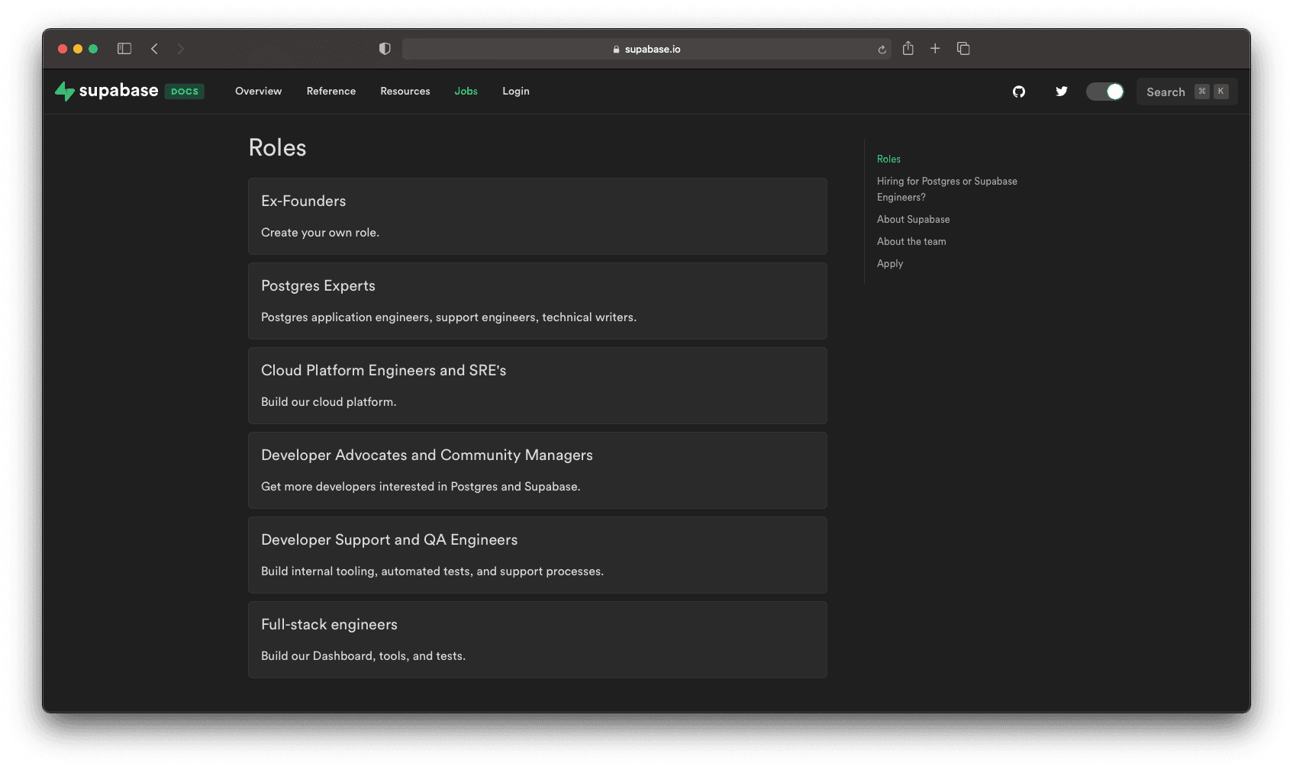The image size is (1293, 769).
Task: Jump to About Supabase section
Action: [x=913, y=219]
